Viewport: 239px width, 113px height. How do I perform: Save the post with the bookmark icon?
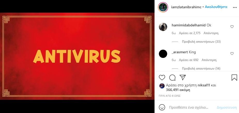[x=234, y=78]
